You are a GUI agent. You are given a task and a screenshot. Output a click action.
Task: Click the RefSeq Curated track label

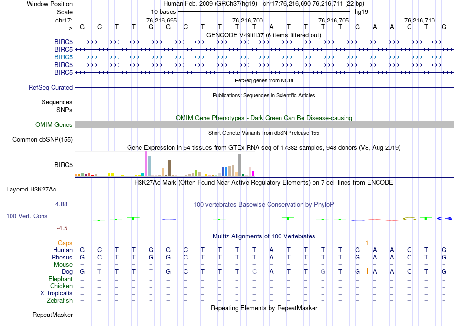[x=51, y=87]
